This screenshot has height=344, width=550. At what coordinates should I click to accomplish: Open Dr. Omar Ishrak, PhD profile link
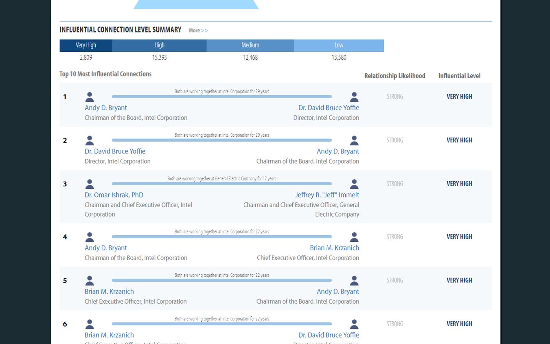click(114, 195)
